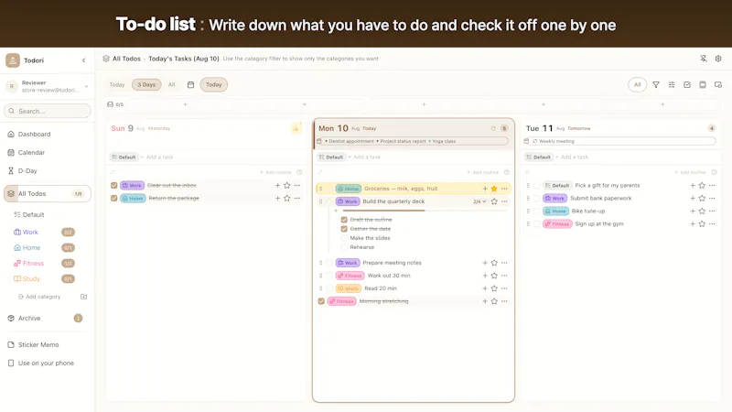Image resolution: width=732 pixels, height=412 pixels.
Task: Switch to the All view tab
Action: (x=171, y=84)
